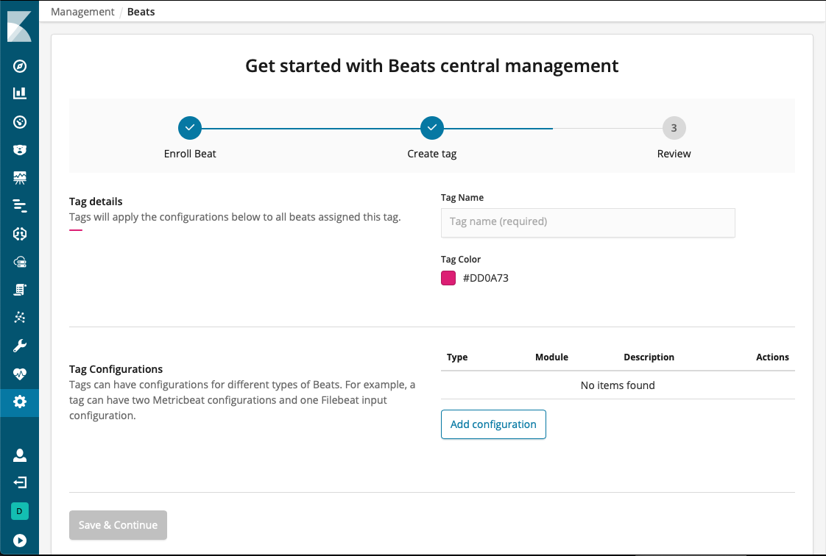826x556 pixels.
Task: Click the Tag Configurations heading
Action: click(116, 368)
